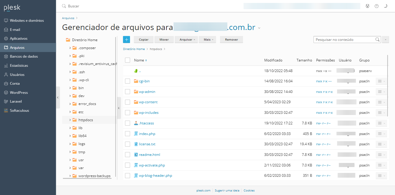Expand the .ssh folder in tree
Image resolution: width=395 pixels, height=195 pixels.
(70, 72)
